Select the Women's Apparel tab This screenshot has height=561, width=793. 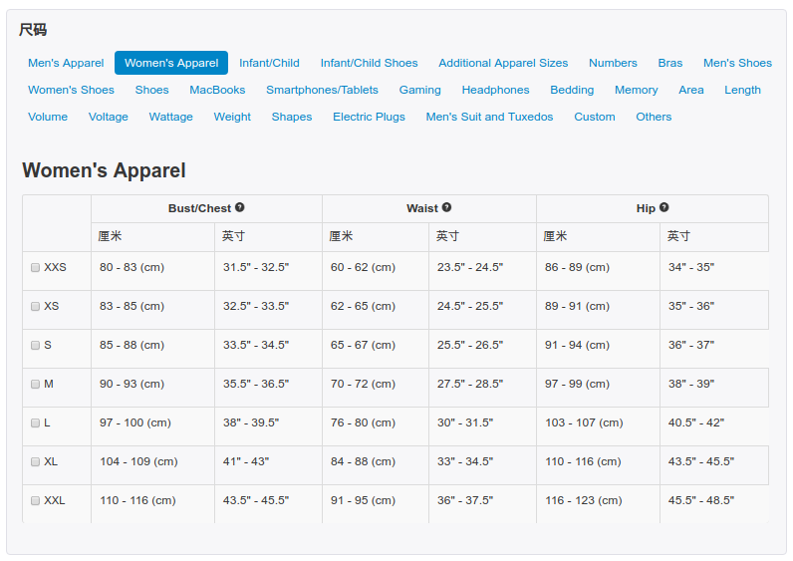coord(171,63)
